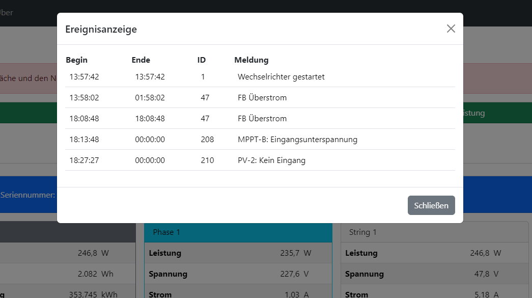Image resolution: width=532 pixels, height=298 pixels.
Task: Click event ID 208 cell
Action: tap(207, 140)
